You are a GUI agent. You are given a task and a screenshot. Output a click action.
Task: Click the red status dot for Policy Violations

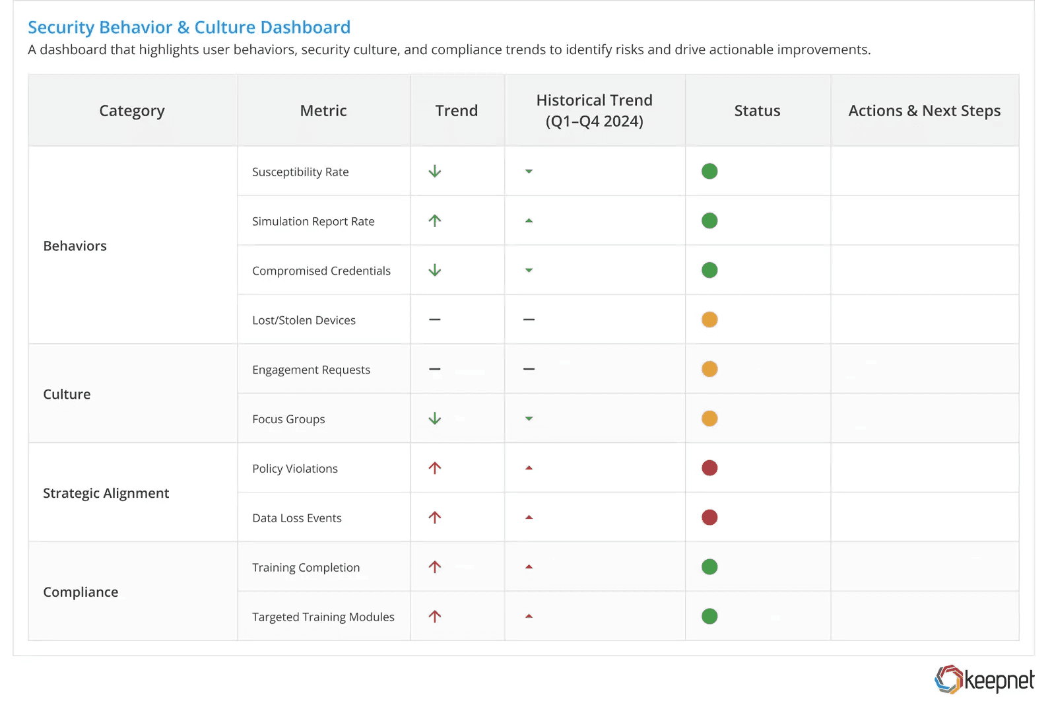pyautogui.click(x=709, y=468)
